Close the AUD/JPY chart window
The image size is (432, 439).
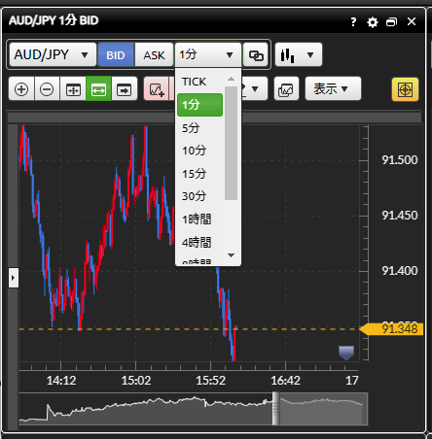pos(412,21)
